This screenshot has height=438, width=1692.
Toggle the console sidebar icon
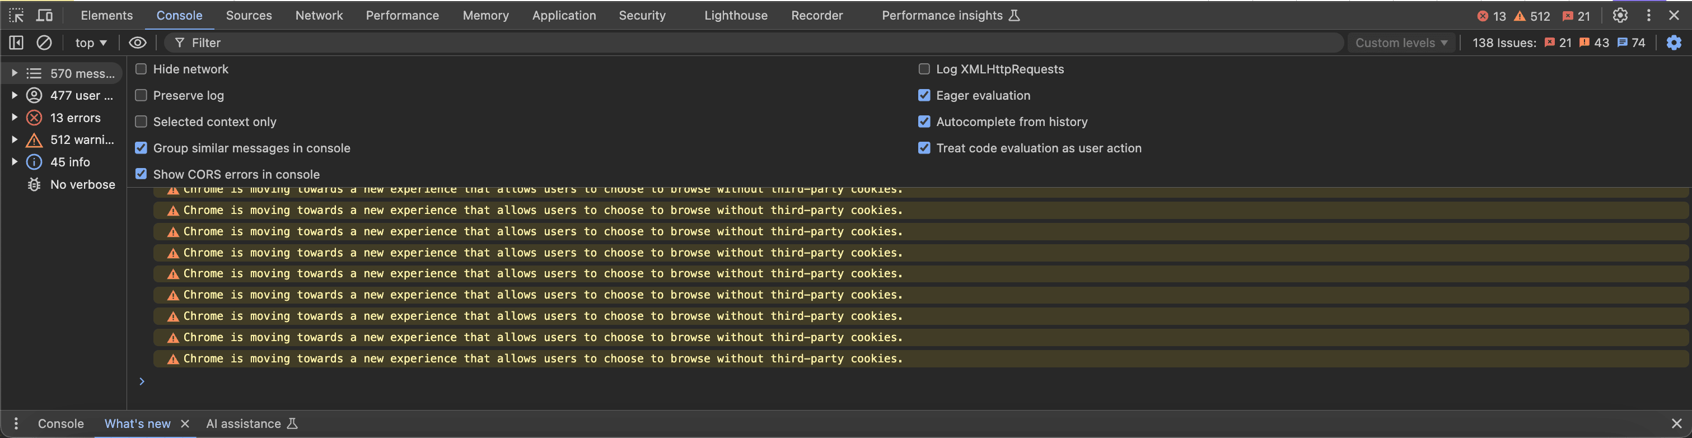(x=16, y=43)
